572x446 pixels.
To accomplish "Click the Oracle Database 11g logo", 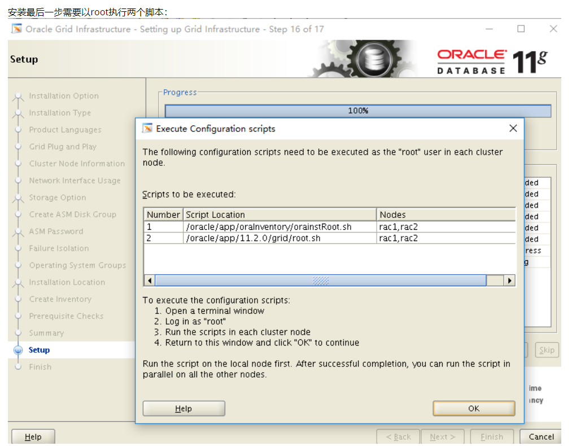I will click(x=492, y=62).
